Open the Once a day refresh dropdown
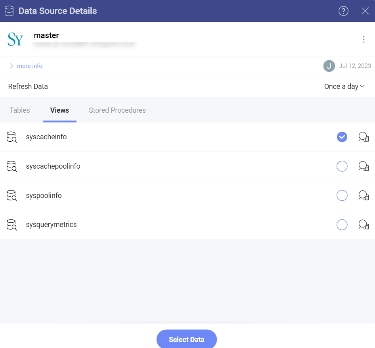This screenshot has width=375, height=348. tap(344, 86)
